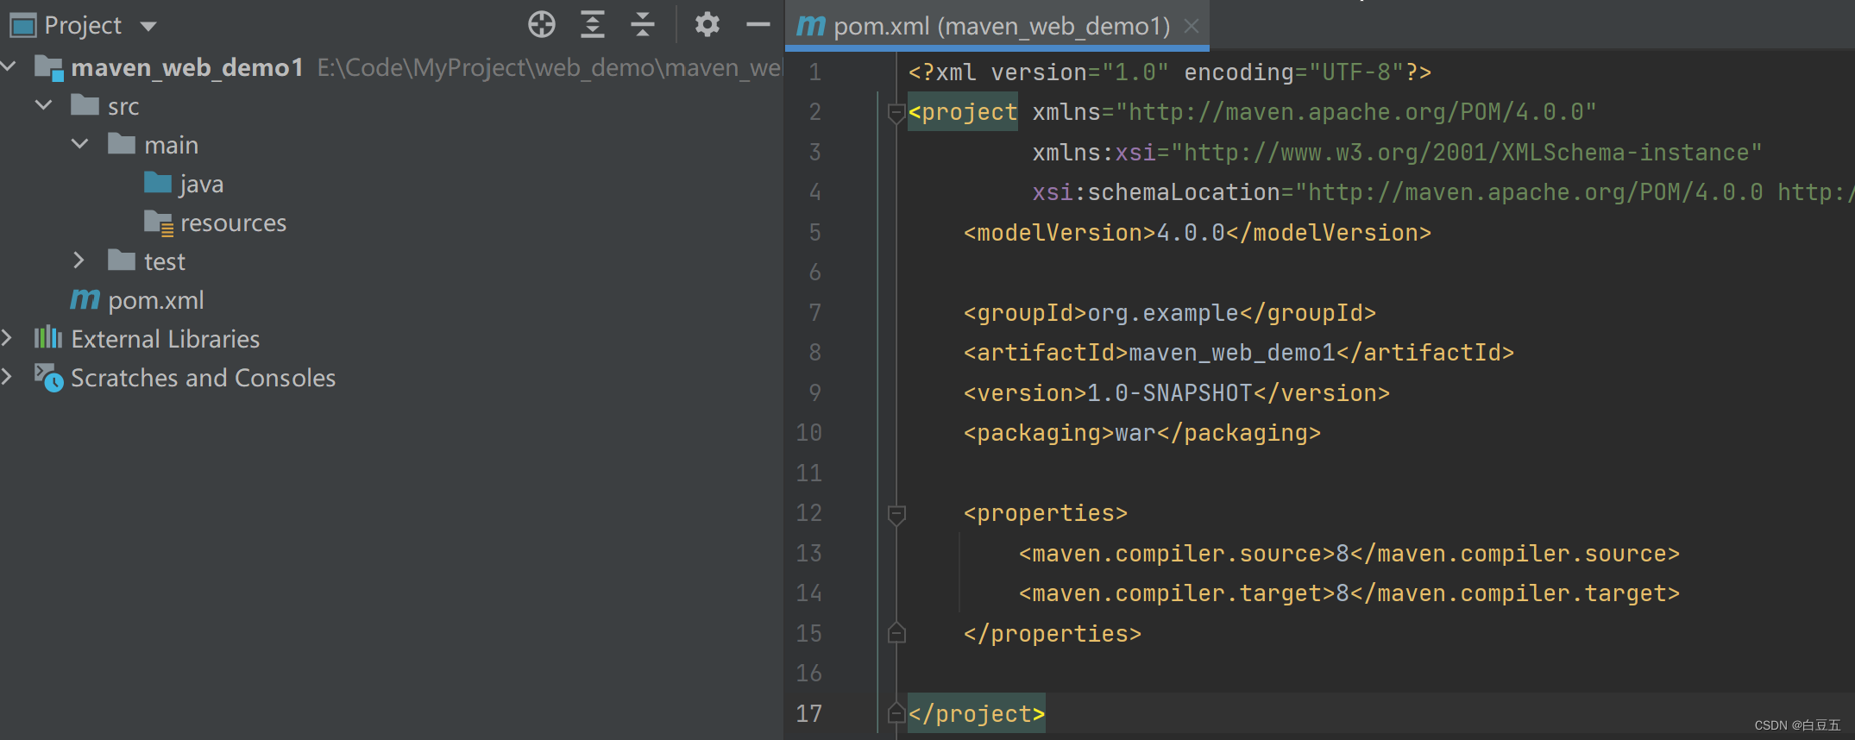
Task: Click the Scratches and Consoles icon
Action: click(x=48, y=378)
